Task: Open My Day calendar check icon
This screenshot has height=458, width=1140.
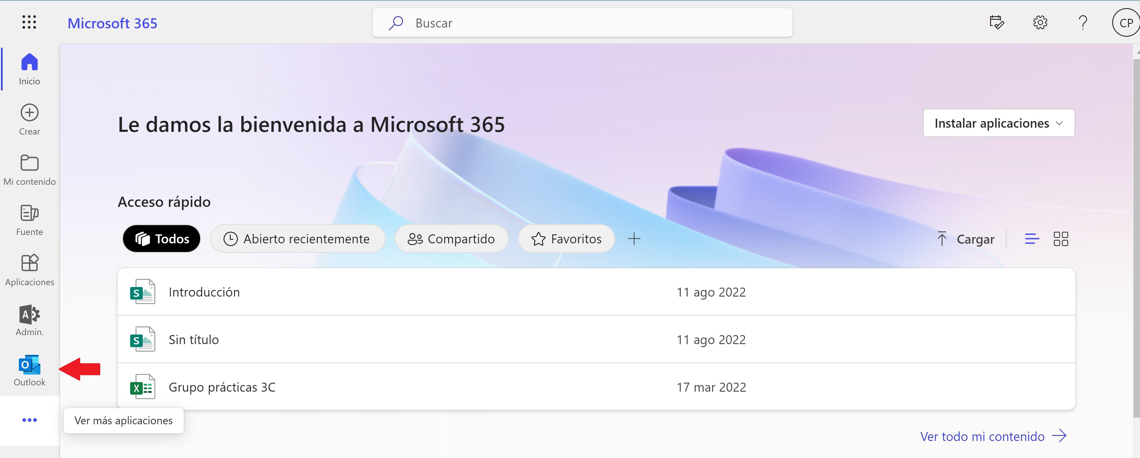Action: (x=997, y=22)
